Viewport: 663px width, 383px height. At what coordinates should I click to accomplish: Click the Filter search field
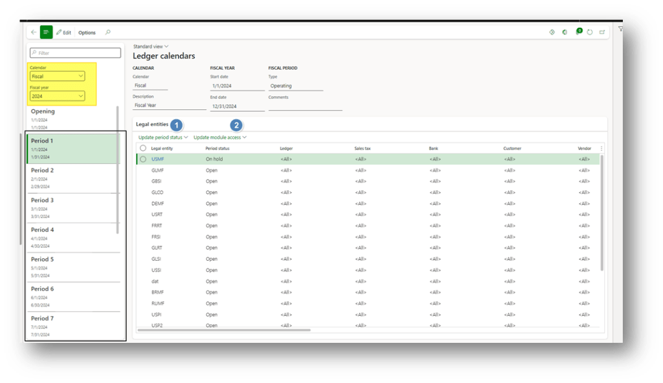click(x=75, y=53)
